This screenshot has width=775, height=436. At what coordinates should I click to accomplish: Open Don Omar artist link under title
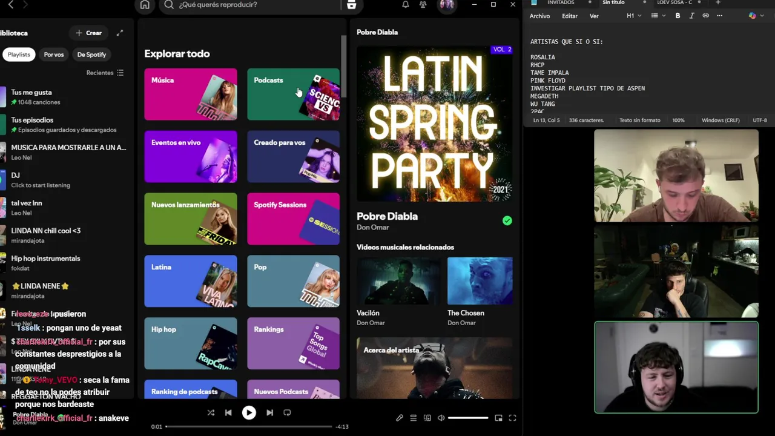(373, 228)
